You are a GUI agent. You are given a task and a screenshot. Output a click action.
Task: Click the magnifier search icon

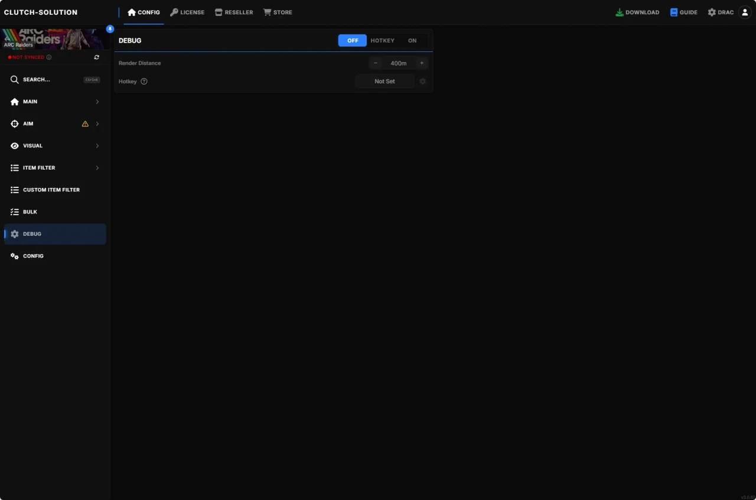(x=15, y=79)
